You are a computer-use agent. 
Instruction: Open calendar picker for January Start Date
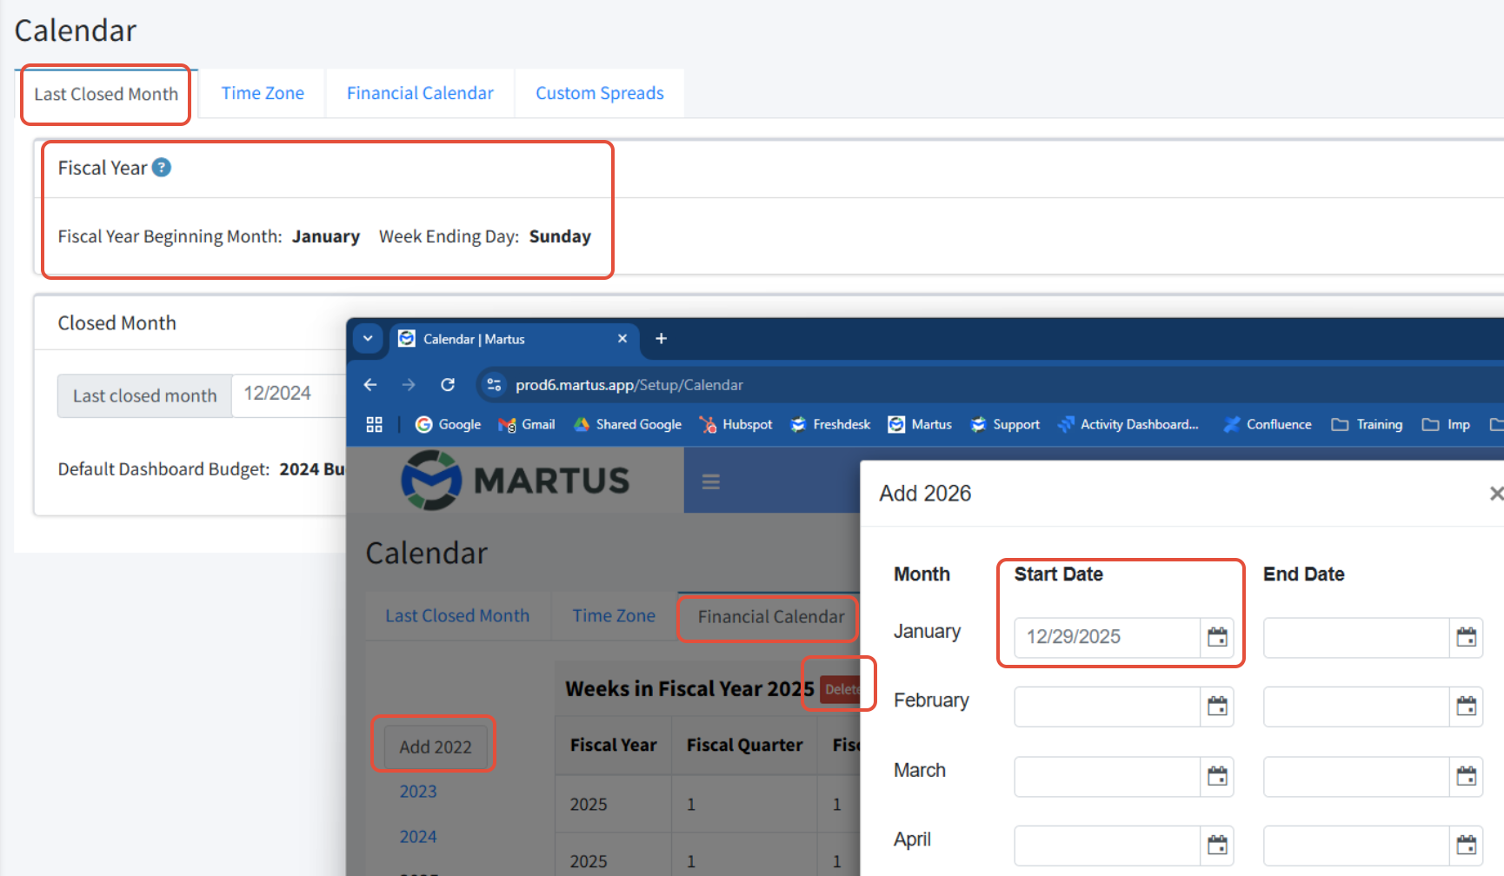click(1217, 637)
